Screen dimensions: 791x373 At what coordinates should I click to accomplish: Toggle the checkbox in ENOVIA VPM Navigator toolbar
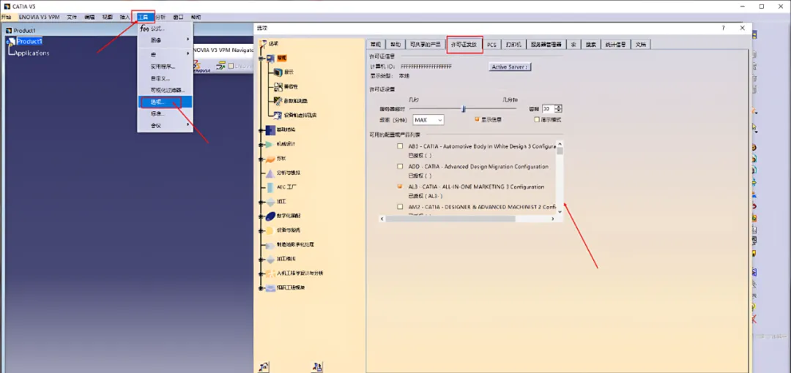click(231, 66)
